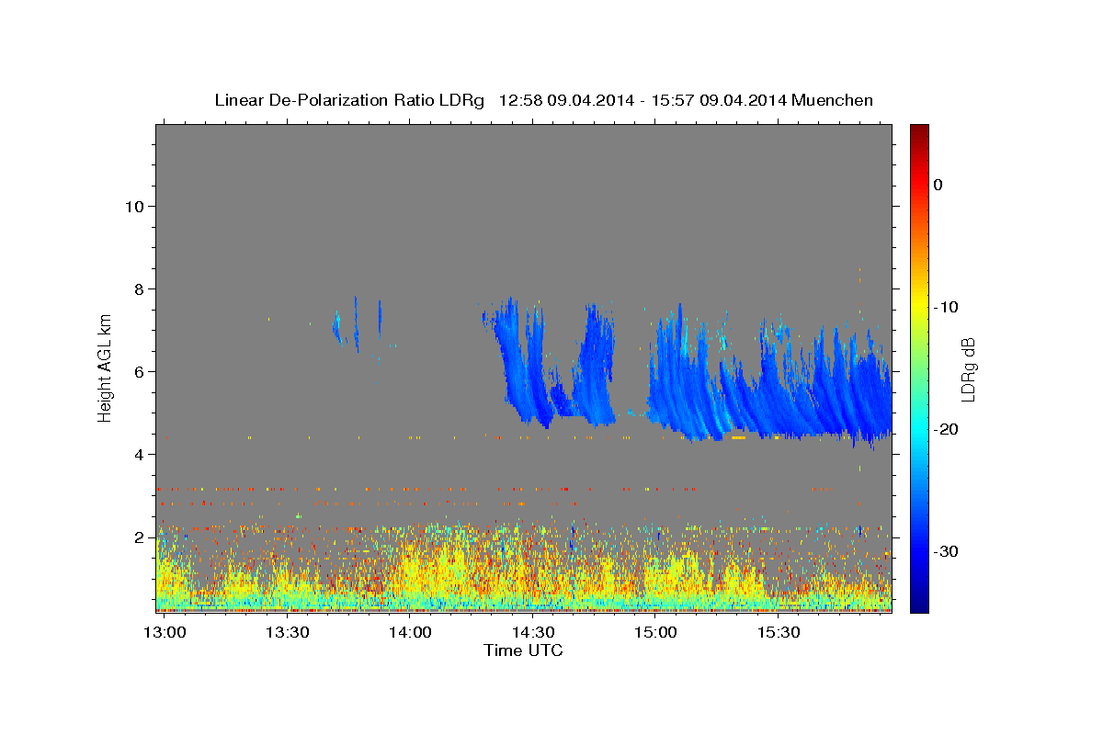
Task: Click the height tick label 10
Action: [x=134, y=207]
